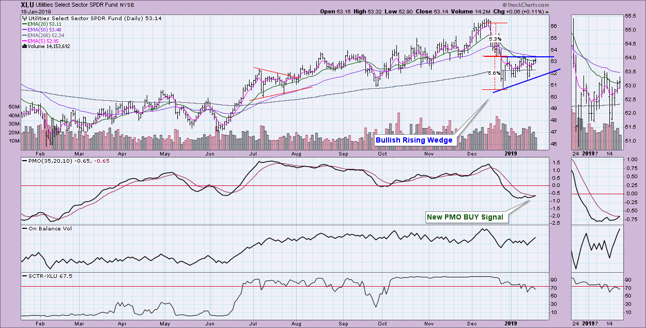Click the 5.3% decline measurement label

pyautogui.click(x=495, y=39)
